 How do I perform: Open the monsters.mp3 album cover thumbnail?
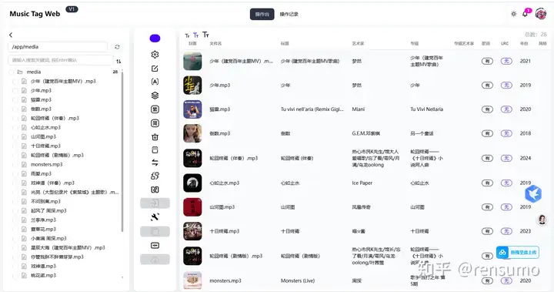click(192, 280)
